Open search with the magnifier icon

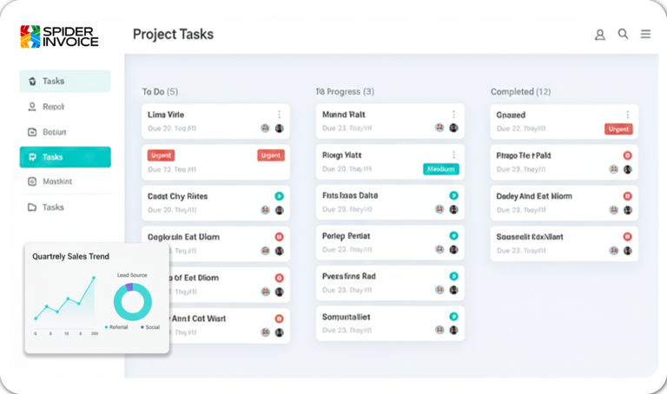coord(623,34)
